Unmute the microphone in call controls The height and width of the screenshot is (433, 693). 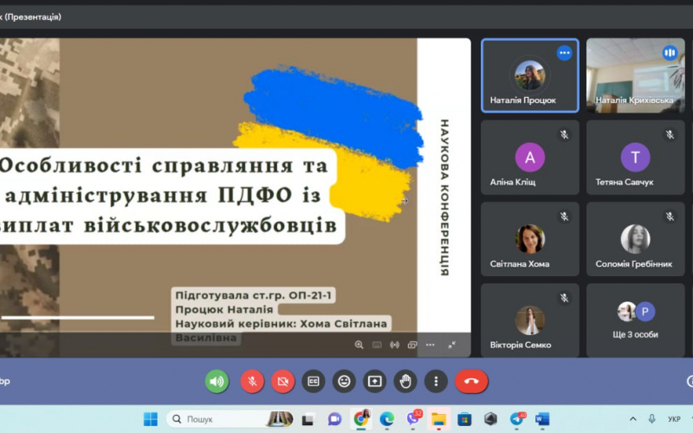tap(252, 381)
